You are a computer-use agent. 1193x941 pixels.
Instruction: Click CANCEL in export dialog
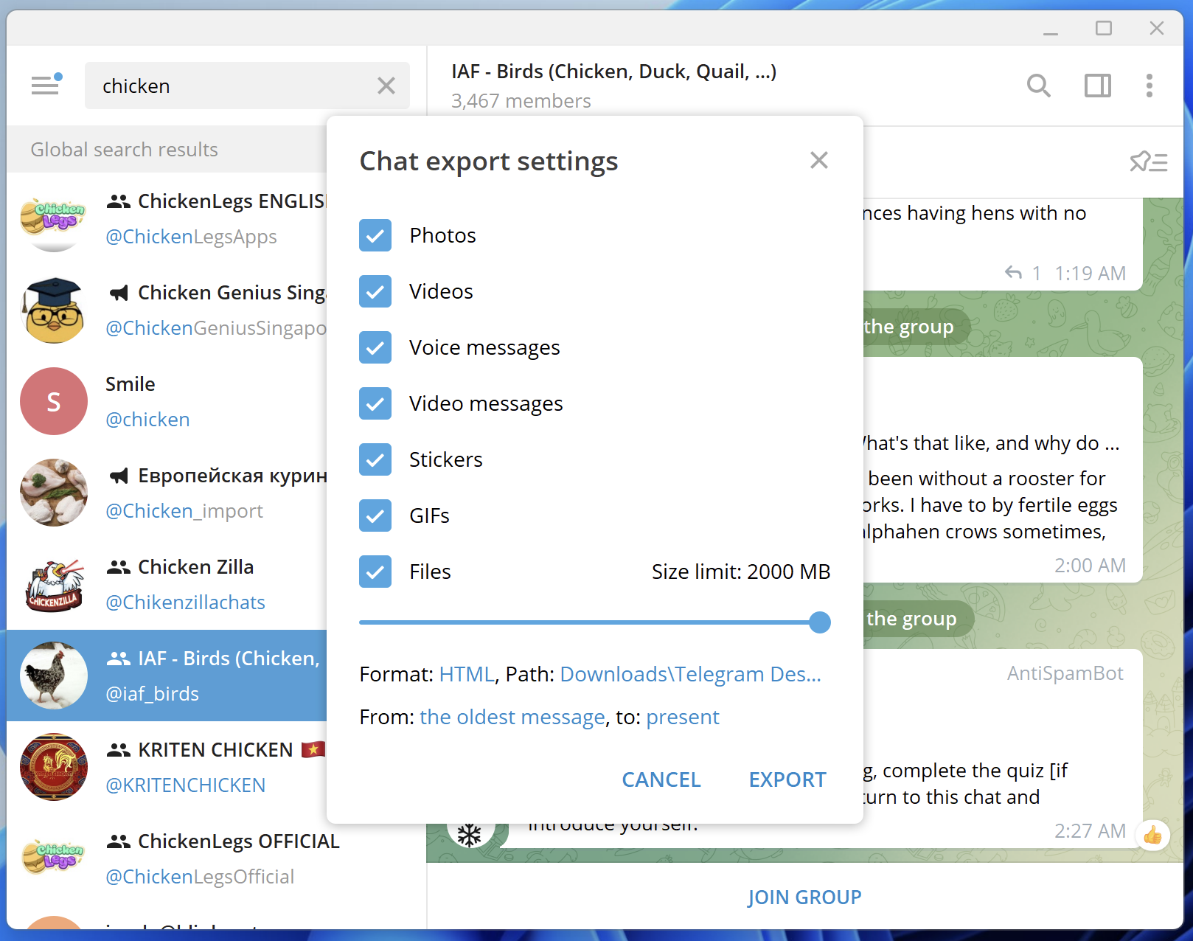[x=661, y=779]
